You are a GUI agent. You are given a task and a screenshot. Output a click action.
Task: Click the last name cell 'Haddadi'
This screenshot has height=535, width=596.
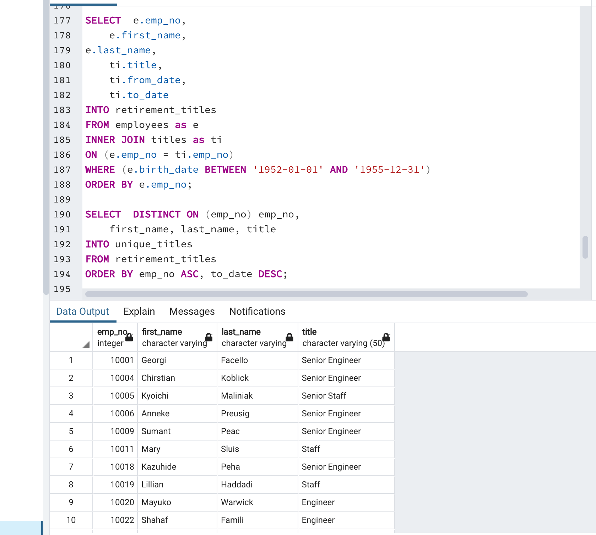tap(258, 485)
